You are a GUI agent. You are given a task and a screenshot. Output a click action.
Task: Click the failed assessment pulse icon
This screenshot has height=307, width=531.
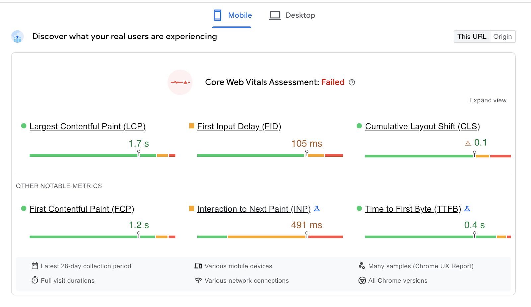180,82
